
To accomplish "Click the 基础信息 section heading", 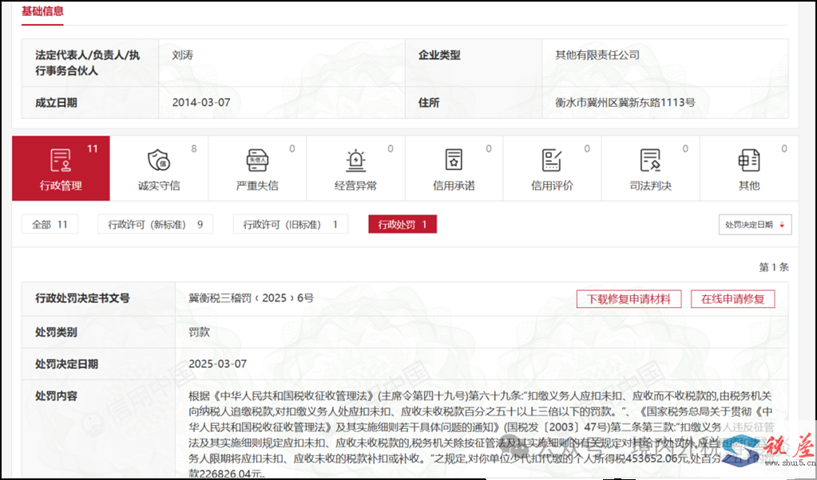I will 43,11.
